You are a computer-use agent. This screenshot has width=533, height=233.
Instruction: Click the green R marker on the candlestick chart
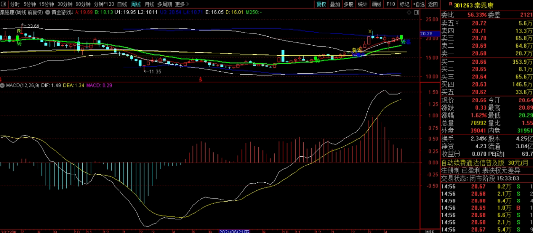(x=19, y=31)
